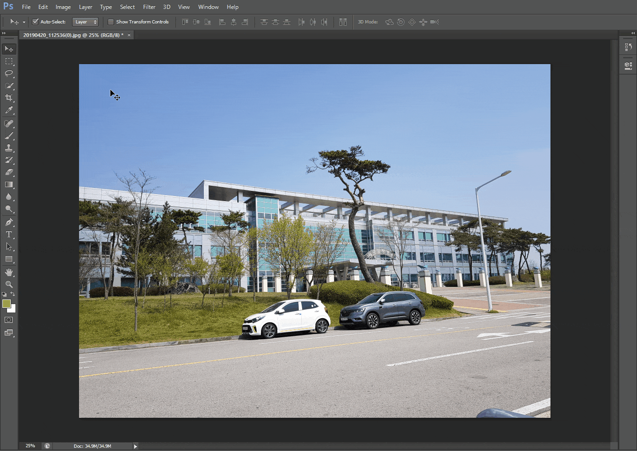The width and height of the screenshot is (637, 451).
Task: Click the status bar share icon
Action: tap(47, 446)
